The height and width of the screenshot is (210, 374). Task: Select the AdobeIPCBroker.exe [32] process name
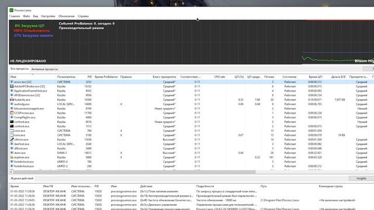click(x=29, y=86)
